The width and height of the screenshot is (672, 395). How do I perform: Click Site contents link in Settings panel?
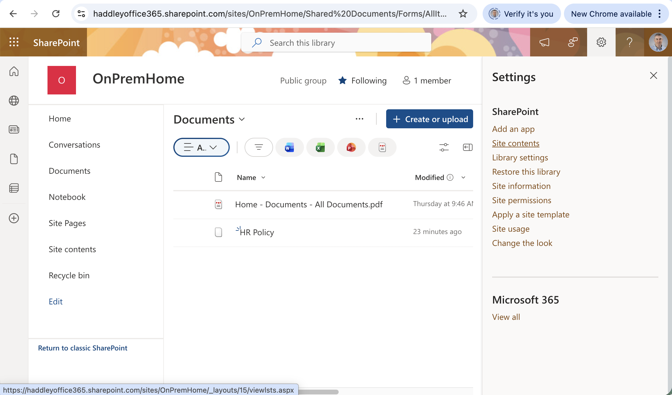(x=516, y=143)
